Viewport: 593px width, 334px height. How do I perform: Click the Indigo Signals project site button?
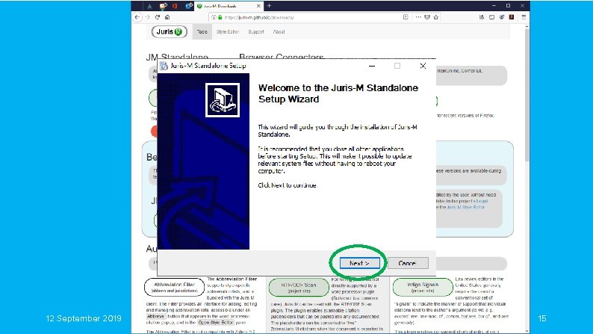(x=423, y=287)
